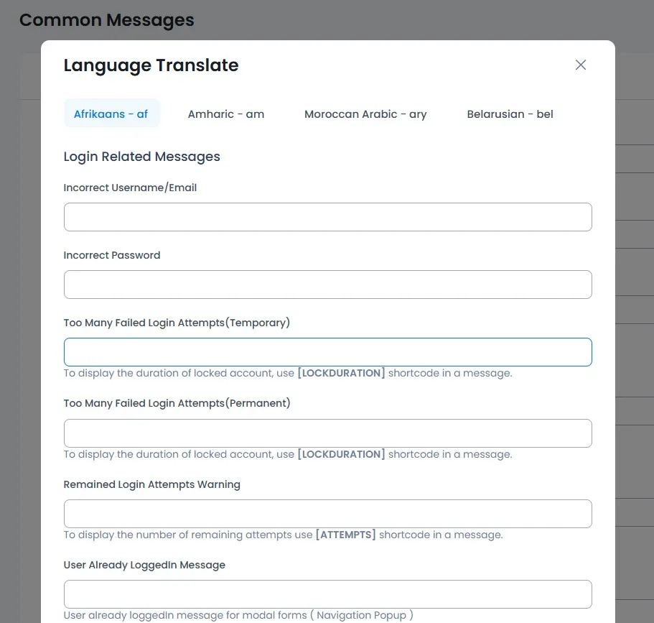The width and height of the screenshot is (654, 623).
Task: Open the Belarusian - bel language tab
Action: pos(510,114)
